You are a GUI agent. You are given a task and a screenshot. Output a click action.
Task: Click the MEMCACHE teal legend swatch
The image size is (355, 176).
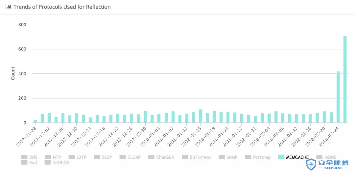click(281, 157)
